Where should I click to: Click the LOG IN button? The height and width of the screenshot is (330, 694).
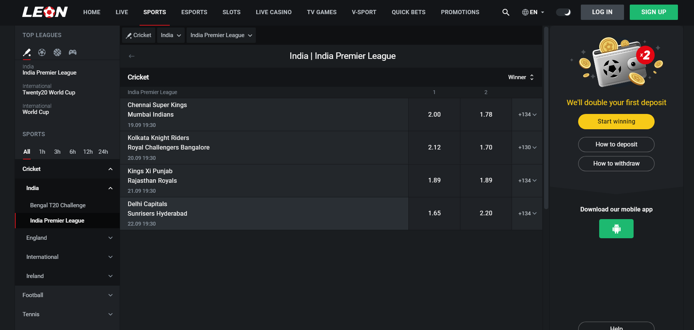click(x=602, y=12)
